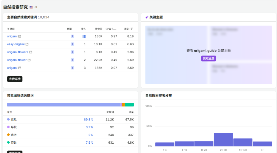
Task: Click the 流量 column header in keyword table
Action: point(126,29)
